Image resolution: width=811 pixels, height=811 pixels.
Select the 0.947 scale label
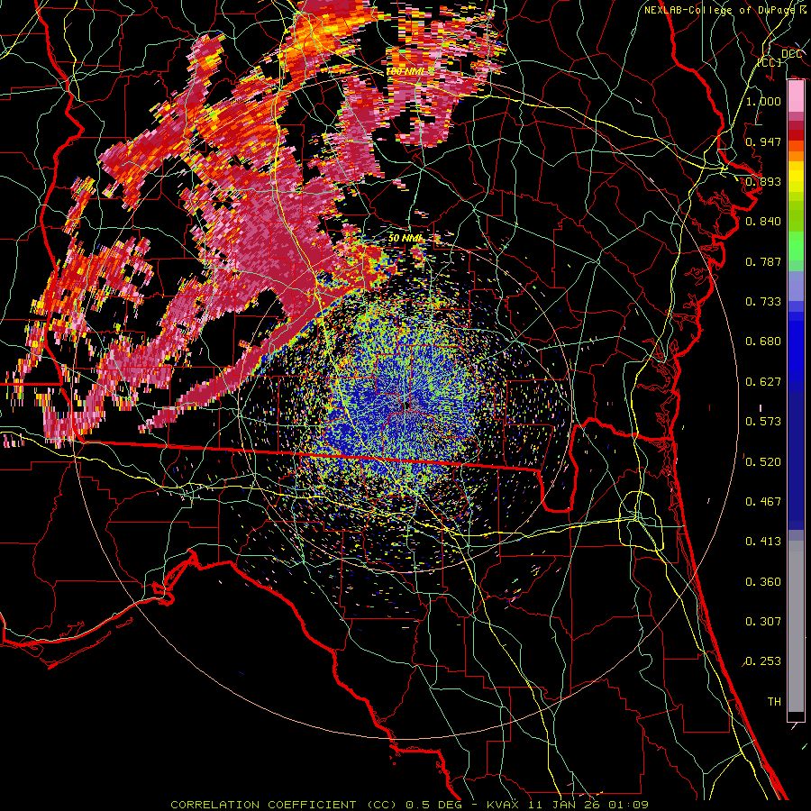click(x=763, y=141)
